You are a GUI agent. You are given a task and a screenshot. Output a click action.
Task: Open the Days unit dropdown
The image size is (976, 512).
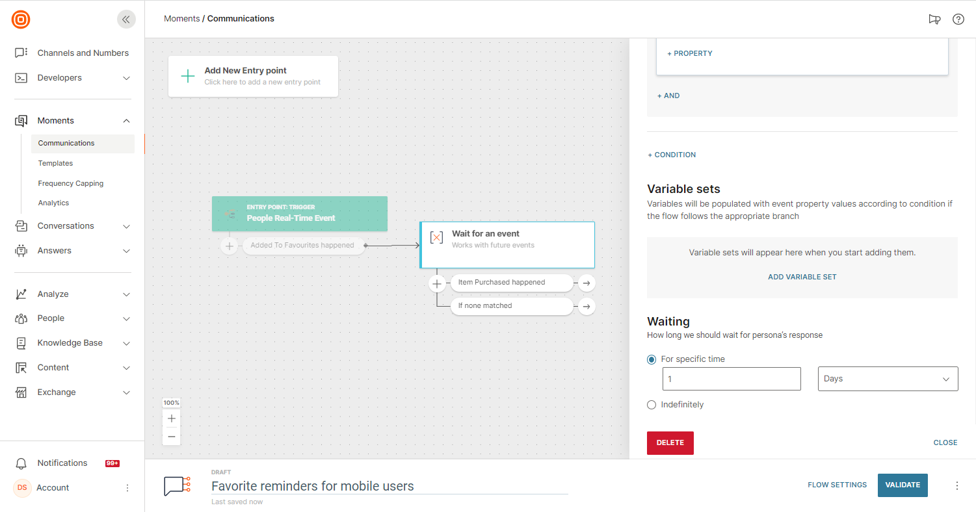888,379
